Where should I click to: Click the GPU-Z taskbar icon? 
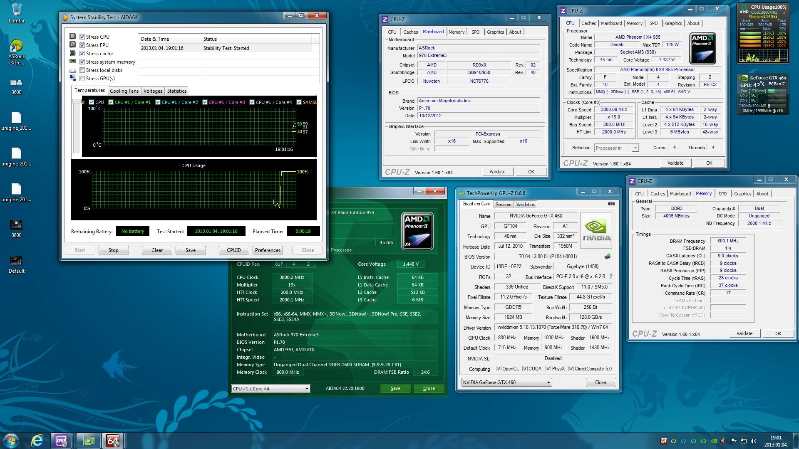88,440
